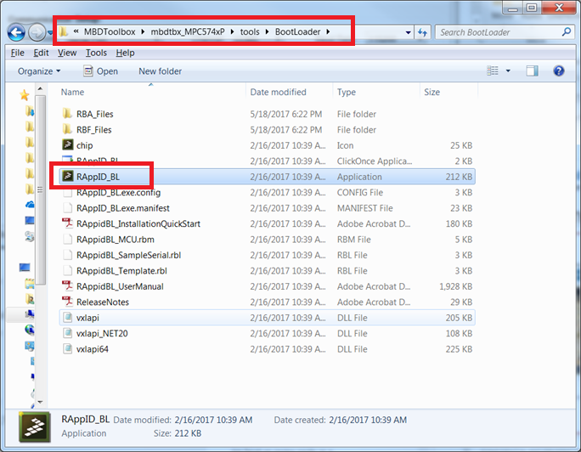Viewport: 581px width, 452px height.
Task: Click the OneDrive cloud icon in sidebar
Action: tap(30, 204)
